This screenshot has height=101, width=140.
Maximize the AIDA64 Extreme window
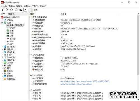point(129,2)
